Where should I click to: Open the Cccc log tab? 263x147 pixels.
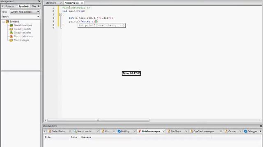(x=107, y=131)
